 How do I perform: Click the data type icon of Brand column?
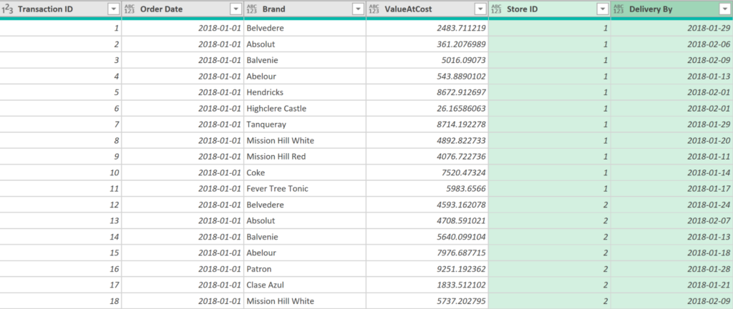(252, 9)
